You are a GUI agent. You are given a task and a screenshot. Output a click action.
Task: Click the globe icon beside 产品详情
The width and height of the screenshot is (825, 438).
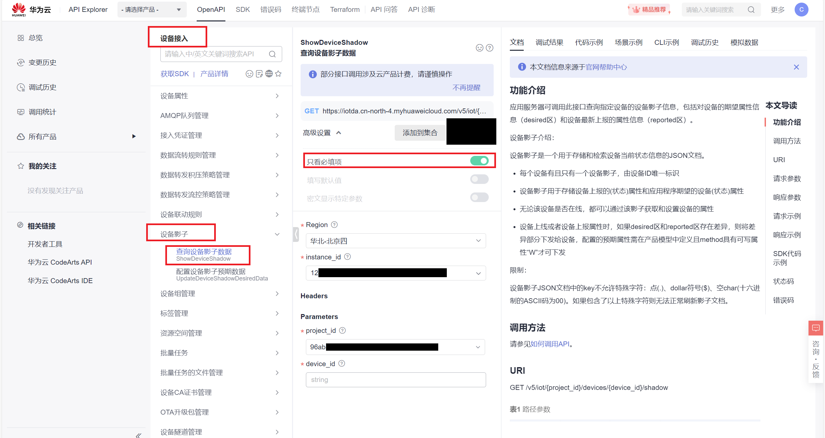[269, 74]
